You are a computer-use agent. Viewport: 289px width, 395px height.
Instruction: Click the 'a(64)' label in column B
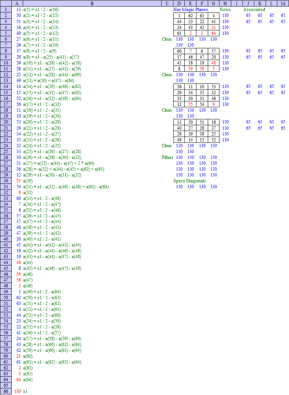[28, 380]
